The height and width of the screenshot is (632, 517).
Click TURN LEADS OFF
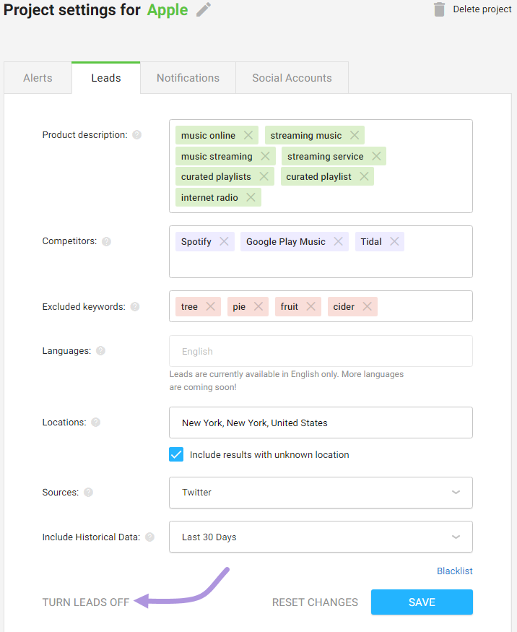coord(86,602)
